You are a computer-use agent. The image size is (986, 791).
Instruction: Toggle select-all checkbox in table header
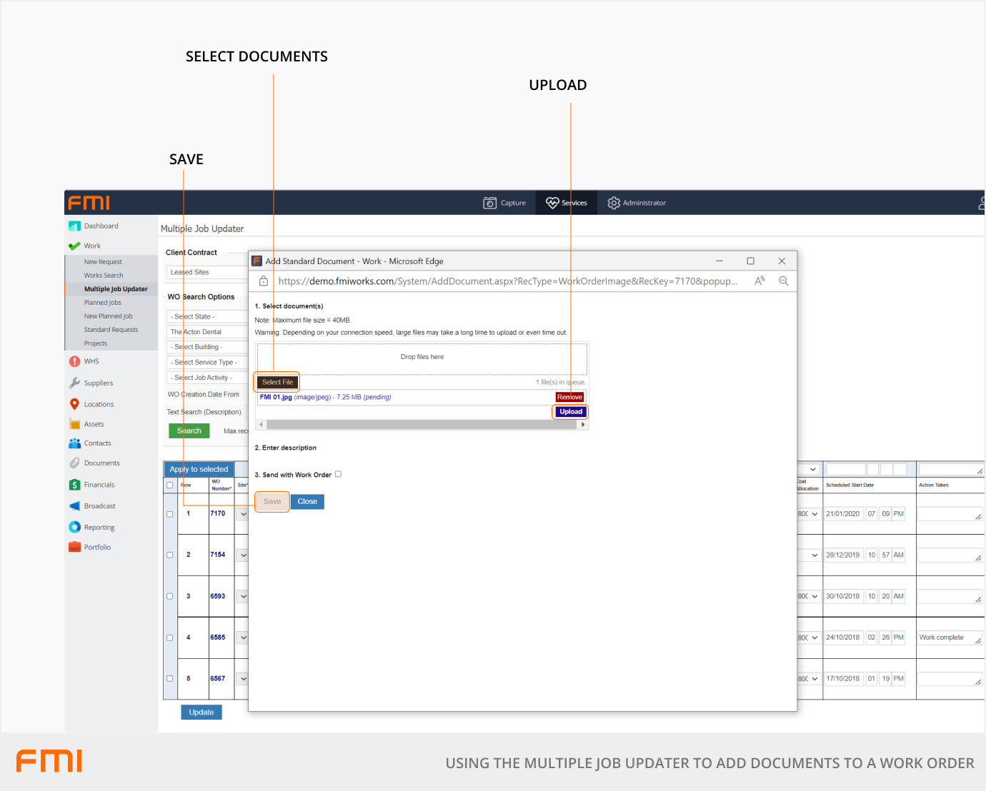click(170, 485)
